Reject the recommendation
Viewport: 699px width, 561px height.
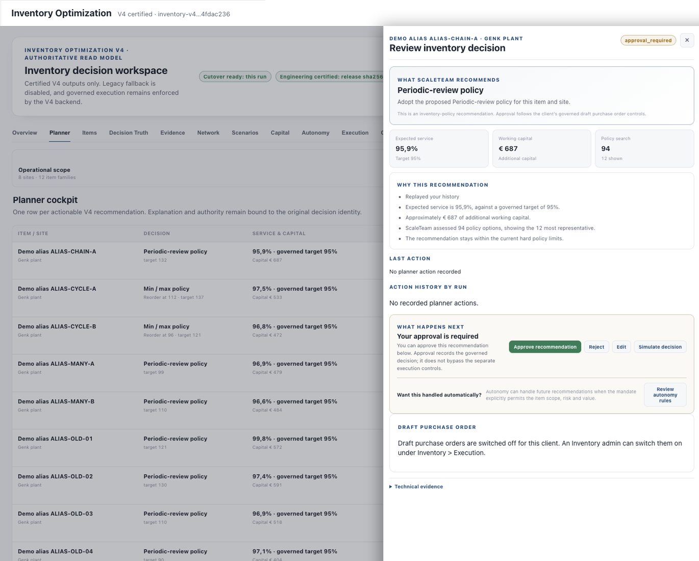pos(596,347)
